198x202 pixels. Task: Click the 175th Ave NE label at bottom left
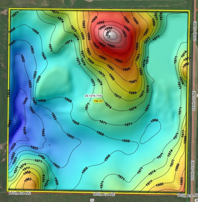19,193
